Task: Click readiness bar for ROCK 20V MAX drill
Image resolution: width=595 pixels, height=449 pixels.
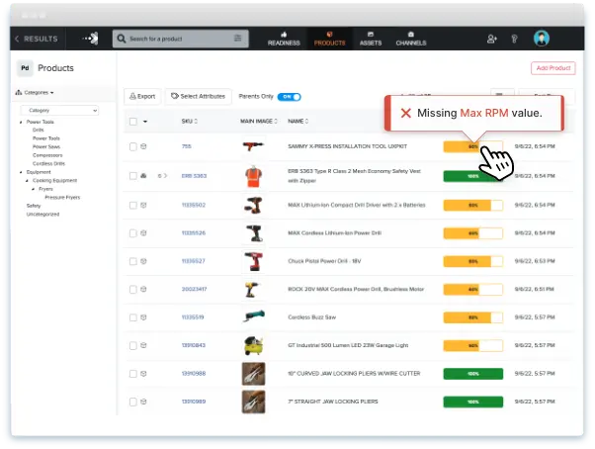Action: tap(473, 289)
